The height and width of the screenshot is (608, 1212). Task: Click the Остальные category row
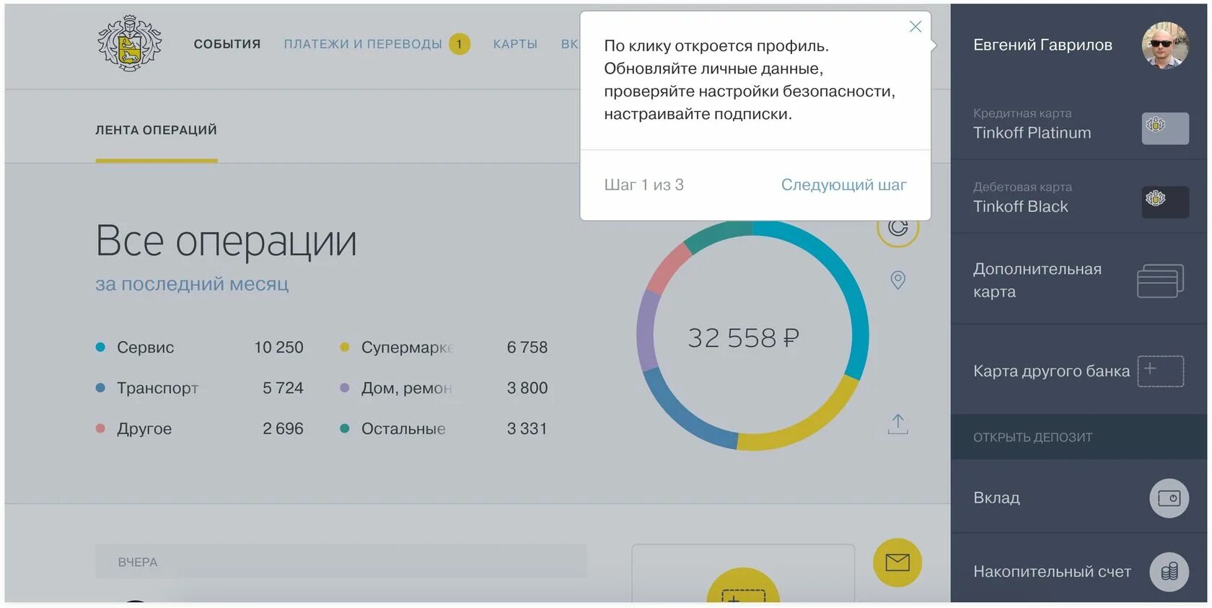point(444,428)
